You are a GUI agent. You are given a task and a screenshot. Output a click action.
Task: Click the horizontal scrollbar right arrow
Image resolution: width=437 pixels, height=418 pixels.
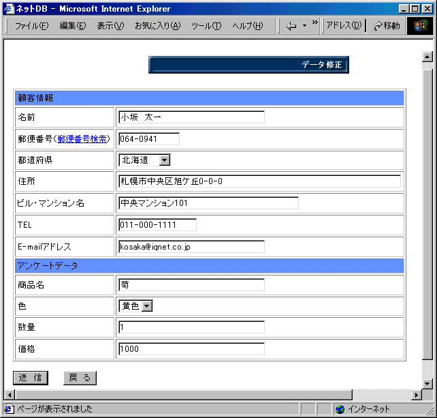[x=417, y=395]
